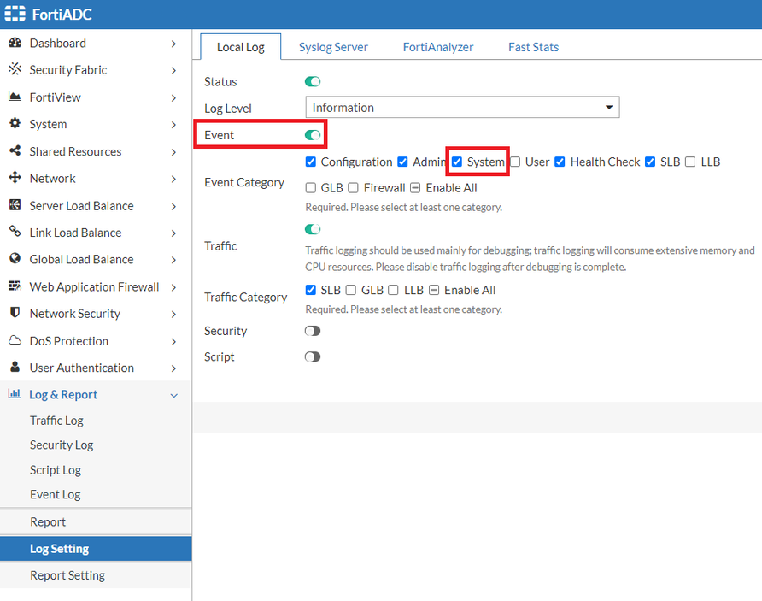The height and width of the screenshot is (601, 762).
Task: Check the LLB event category checkbox
Action: (690, 162)
